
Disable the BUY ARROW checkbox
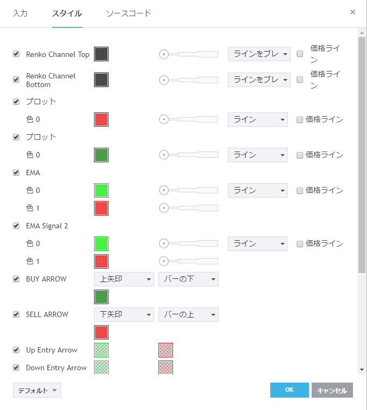pyautogui.click(x=16, y=279)
